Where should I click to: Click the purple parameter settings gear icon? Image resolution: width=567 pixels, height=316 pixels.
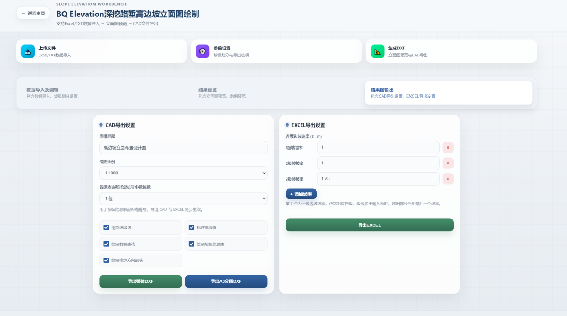(x=203, y=51)
